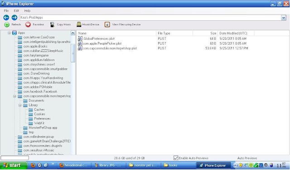This screenshot has width=290, height=170.
Task: Click the tree panel scrollbar thumb
Action: [73, 53]
